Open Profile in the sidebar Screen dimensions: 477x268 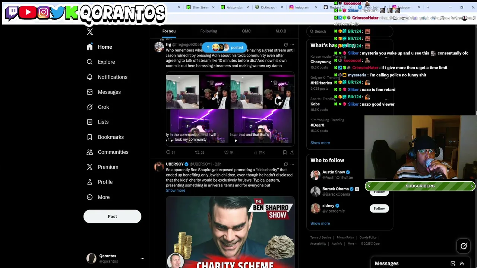point(99,182)
